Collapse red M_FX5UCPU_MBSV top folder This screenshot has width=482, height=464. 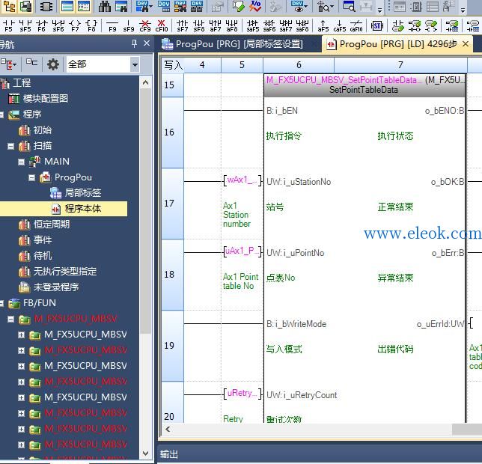pyautogui.click(x=10, y=320)
